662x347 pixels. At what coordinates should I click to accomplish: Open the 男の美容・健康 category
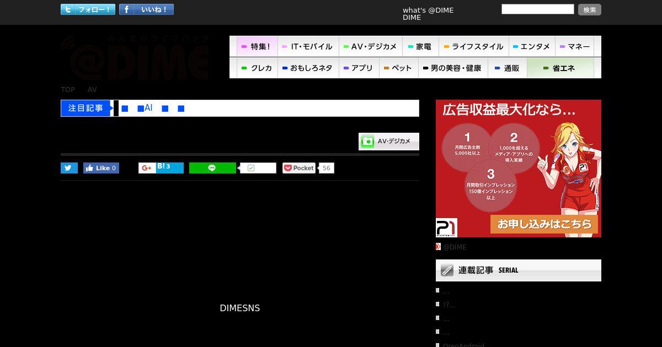pyautogui.click(x=452, y=68)
